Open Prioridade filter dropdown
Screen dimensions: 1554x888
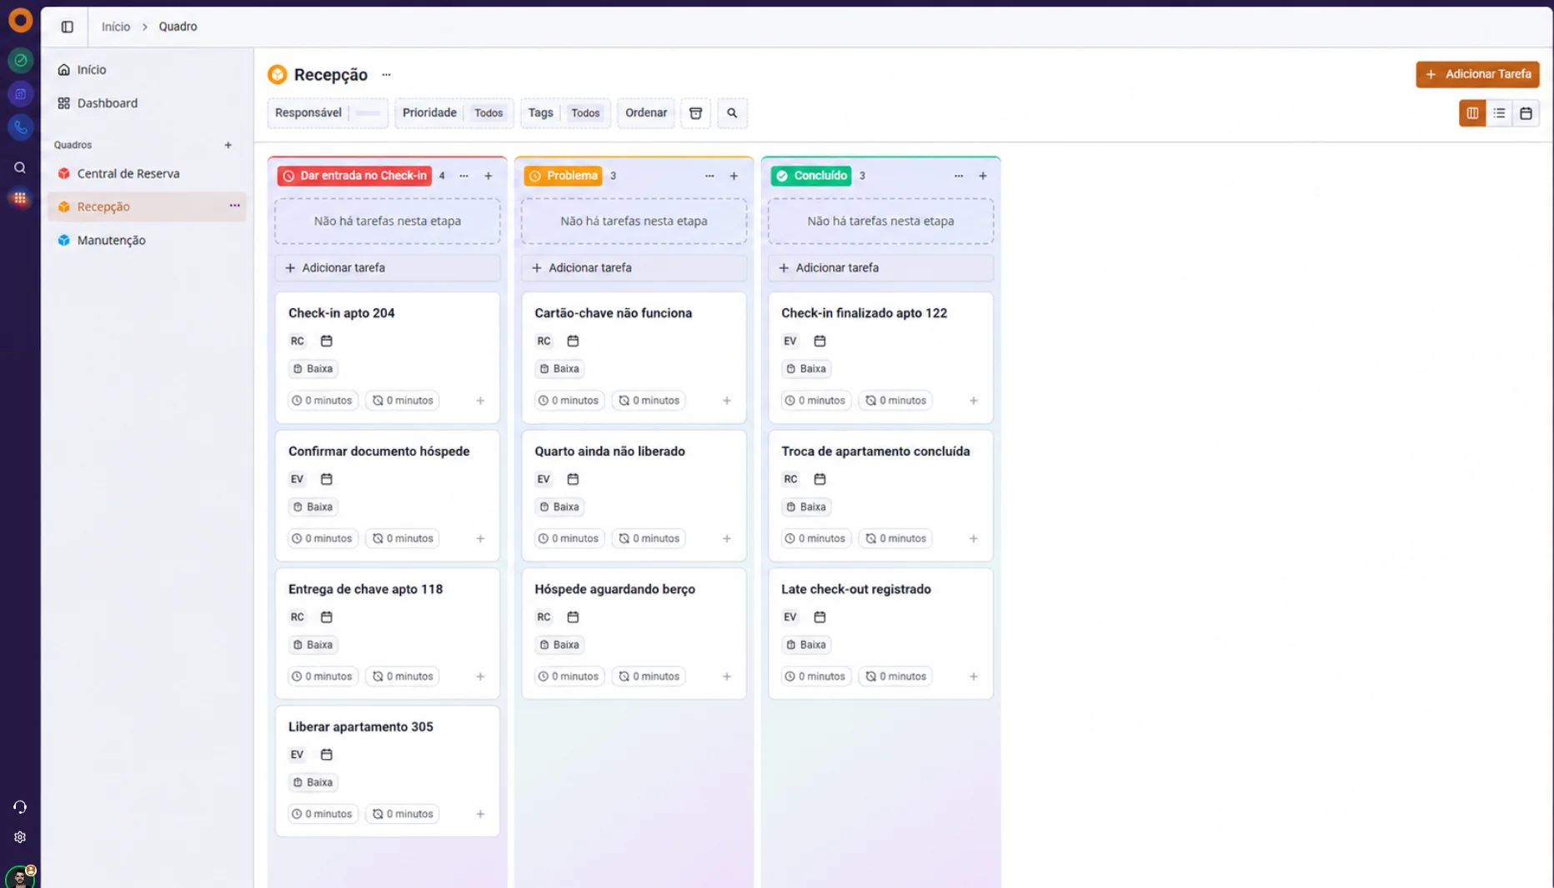coord(454,113)
